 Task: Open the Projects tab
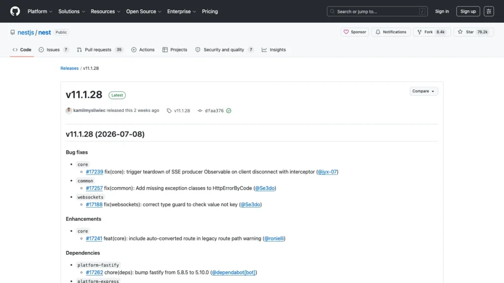pos(175,50)
